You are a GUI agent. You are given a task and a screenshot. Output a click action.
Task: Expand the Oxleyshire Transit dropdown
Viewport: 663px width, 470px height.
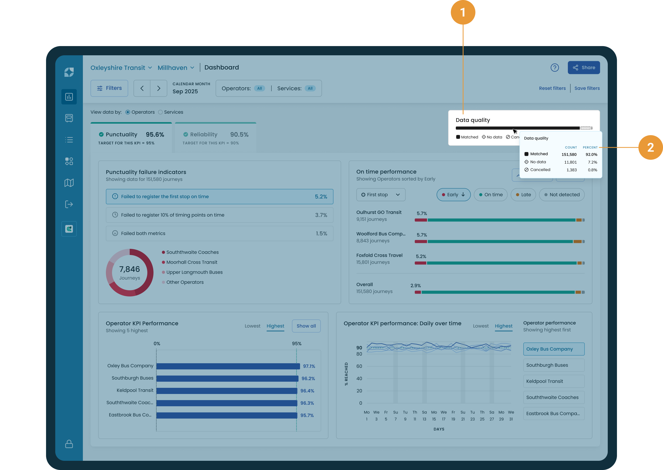pos(121,68)
